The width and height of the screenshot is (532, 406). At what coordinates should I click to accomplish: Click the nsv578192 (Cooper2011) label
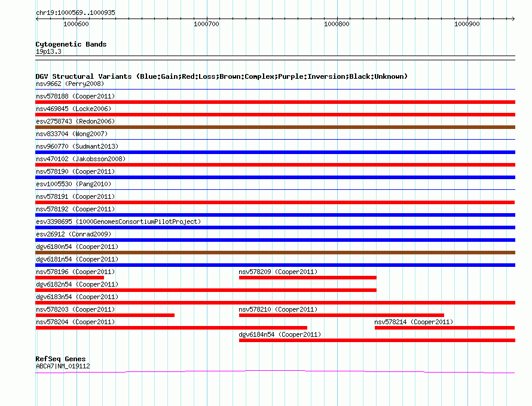pos(75,209)
